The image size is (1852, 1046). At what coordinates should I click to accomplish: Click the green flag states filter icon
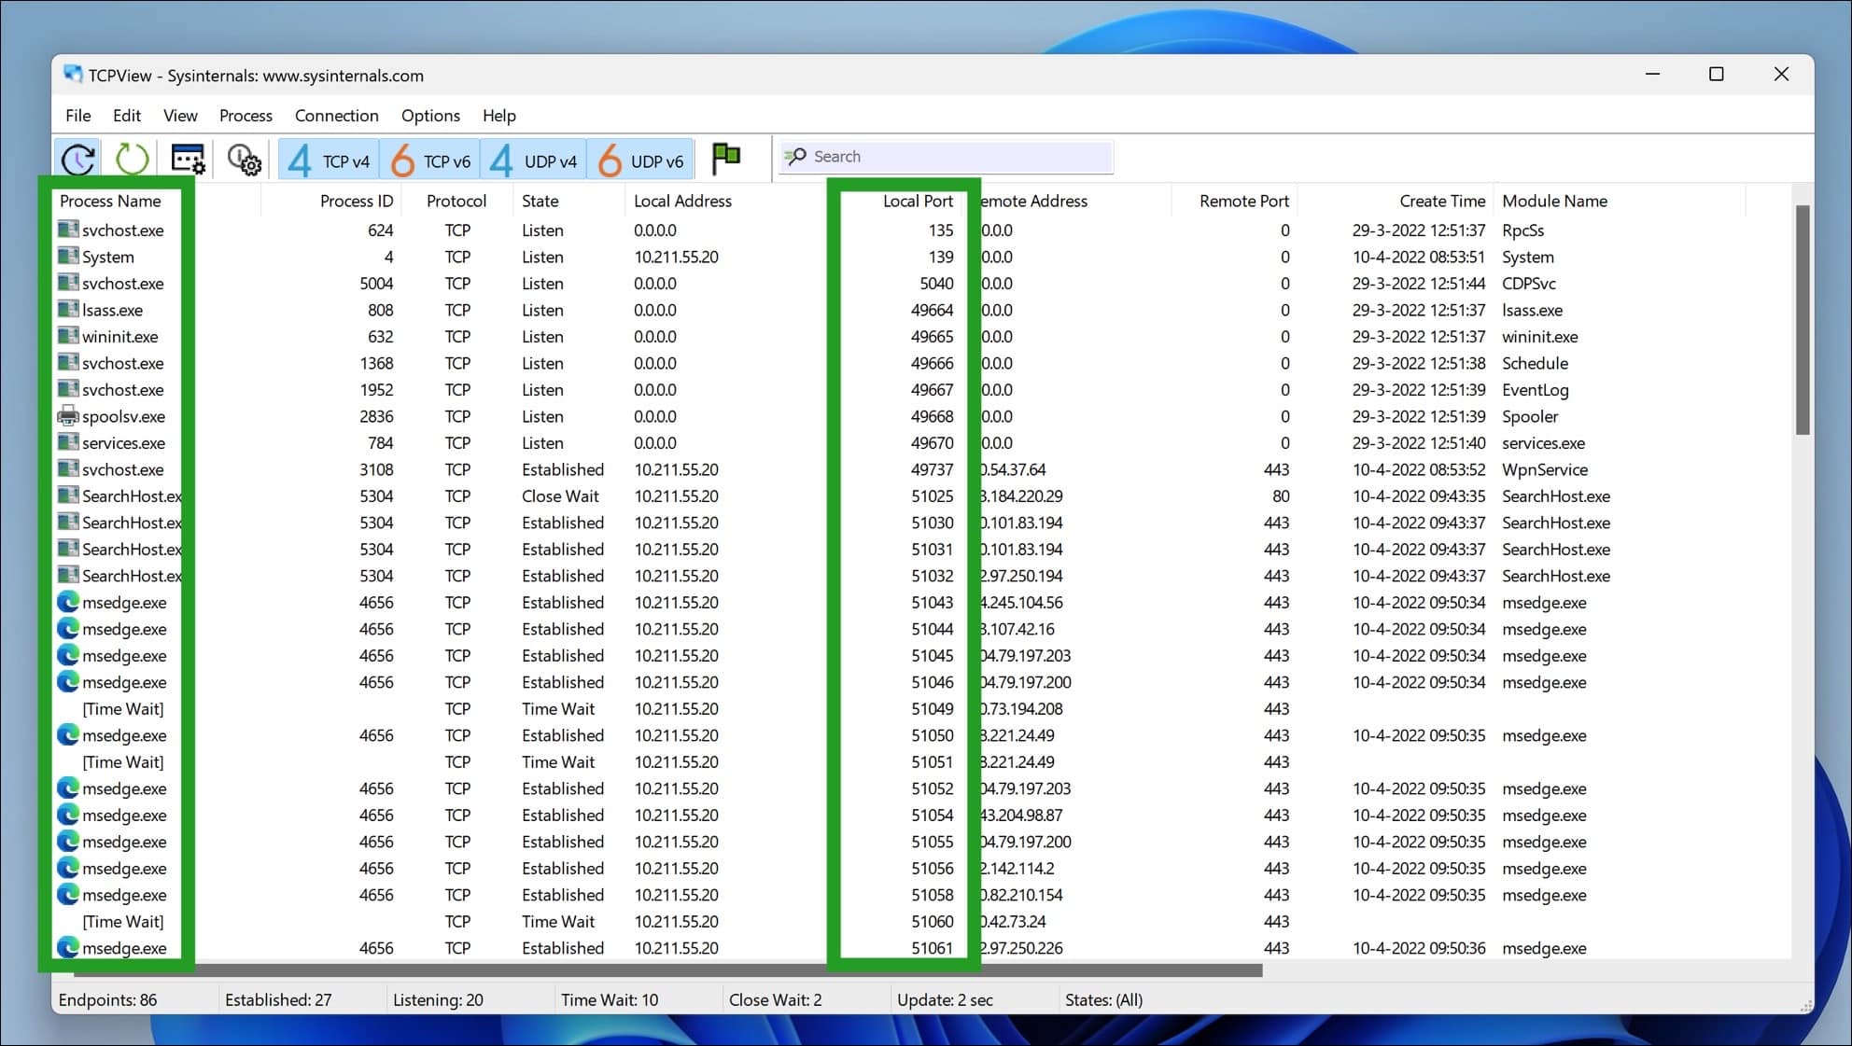(725, 158)
